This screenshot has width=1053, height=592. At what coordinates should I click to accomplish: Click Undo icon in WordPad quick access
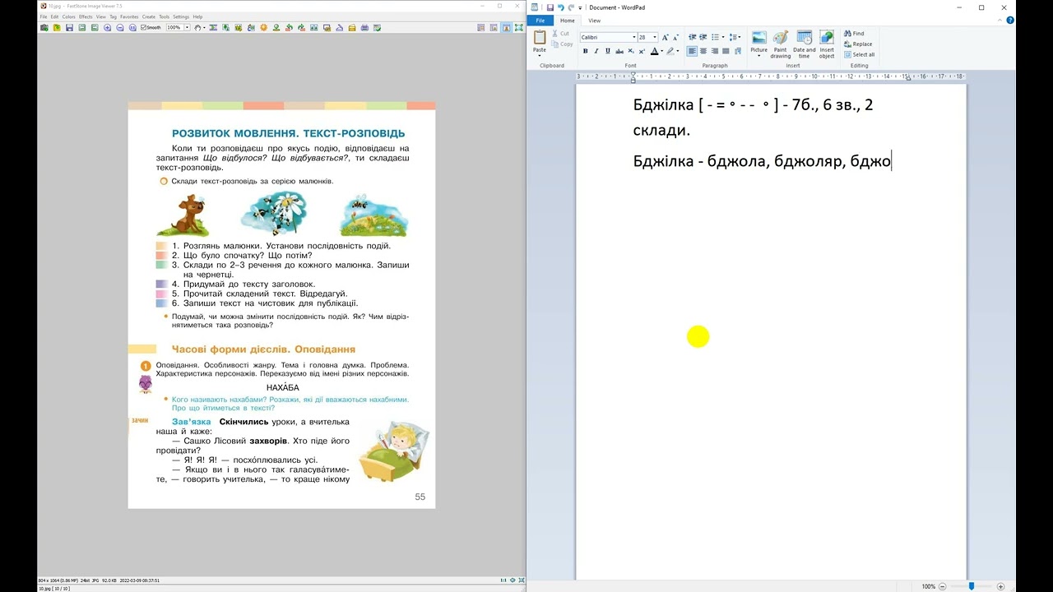[x=561, y=7]
